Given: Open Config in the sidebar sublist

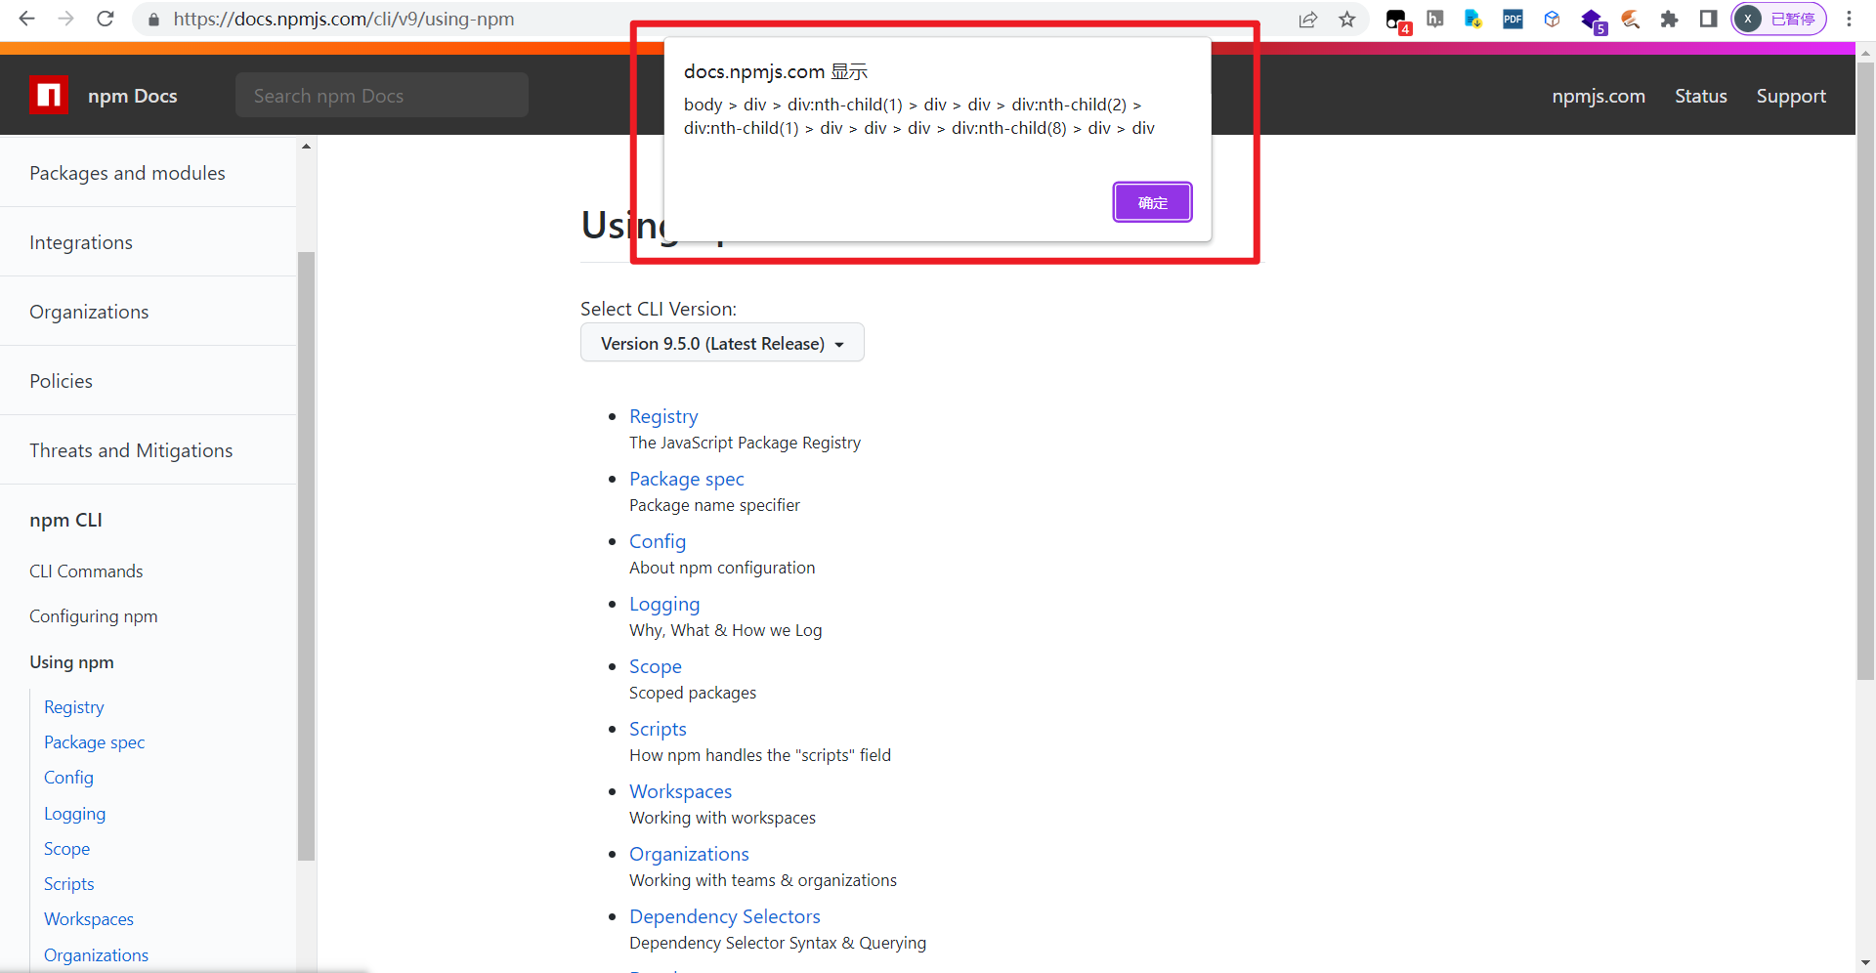Looking at the screenshot, I should [68, 778].
